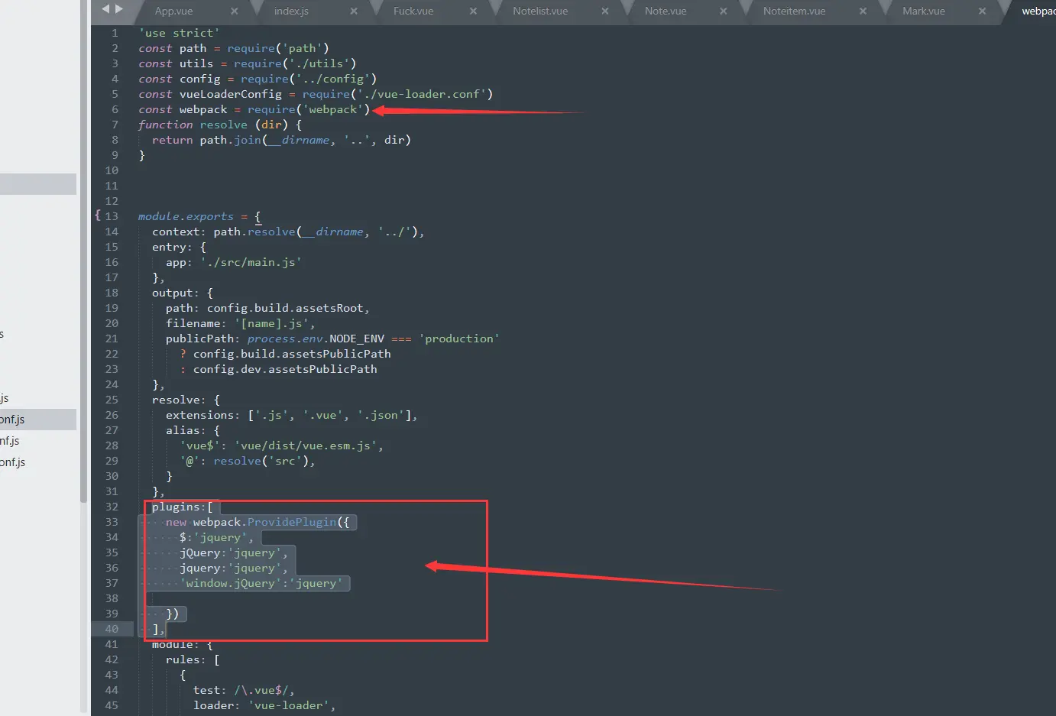The height and width of the screenshot is (716, 1056).
Task: Close the App.vue tab
Action: pos(234,11)
